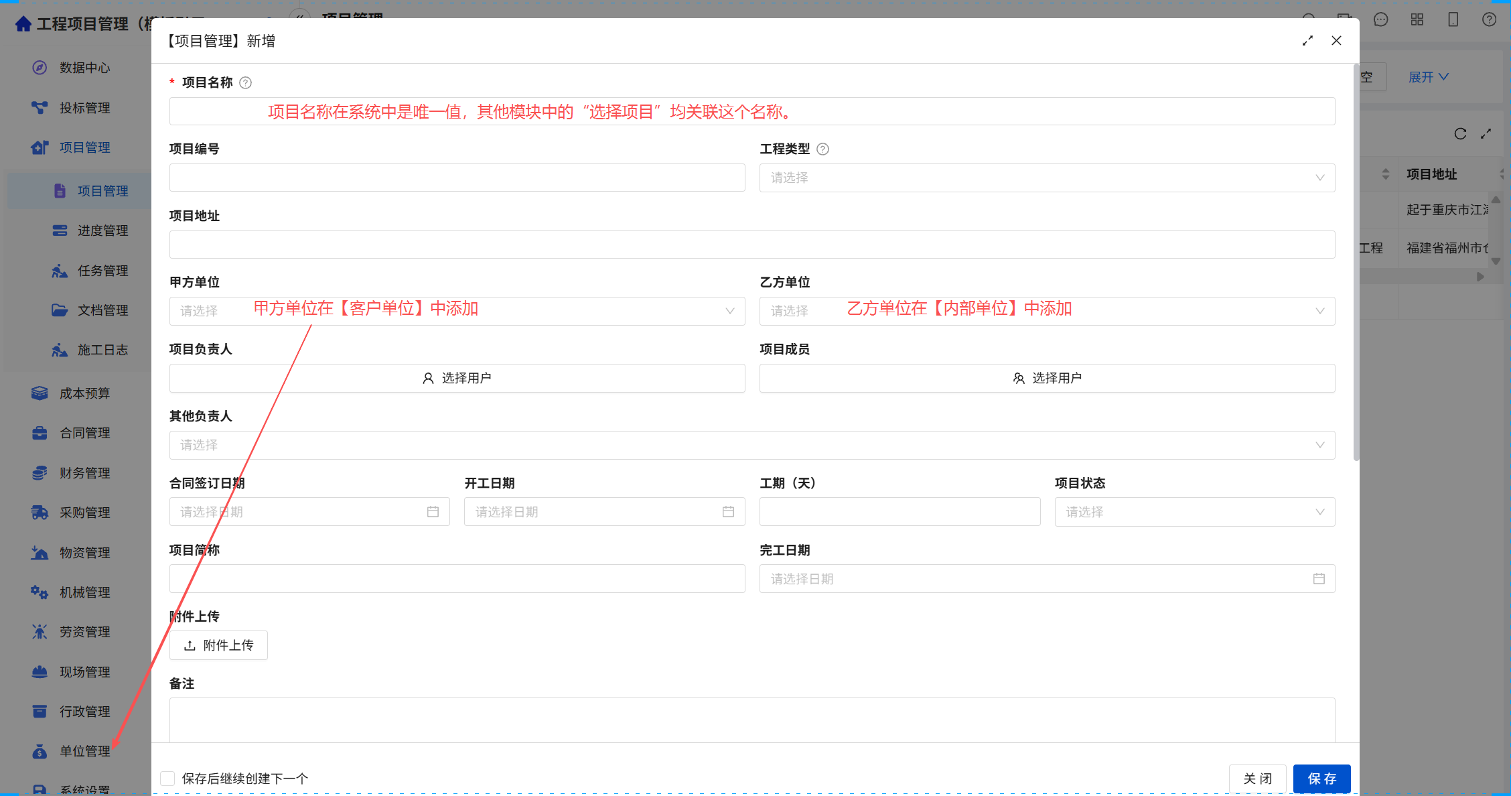Click the upload icon in 附件上传 button

tap(190, 645)
